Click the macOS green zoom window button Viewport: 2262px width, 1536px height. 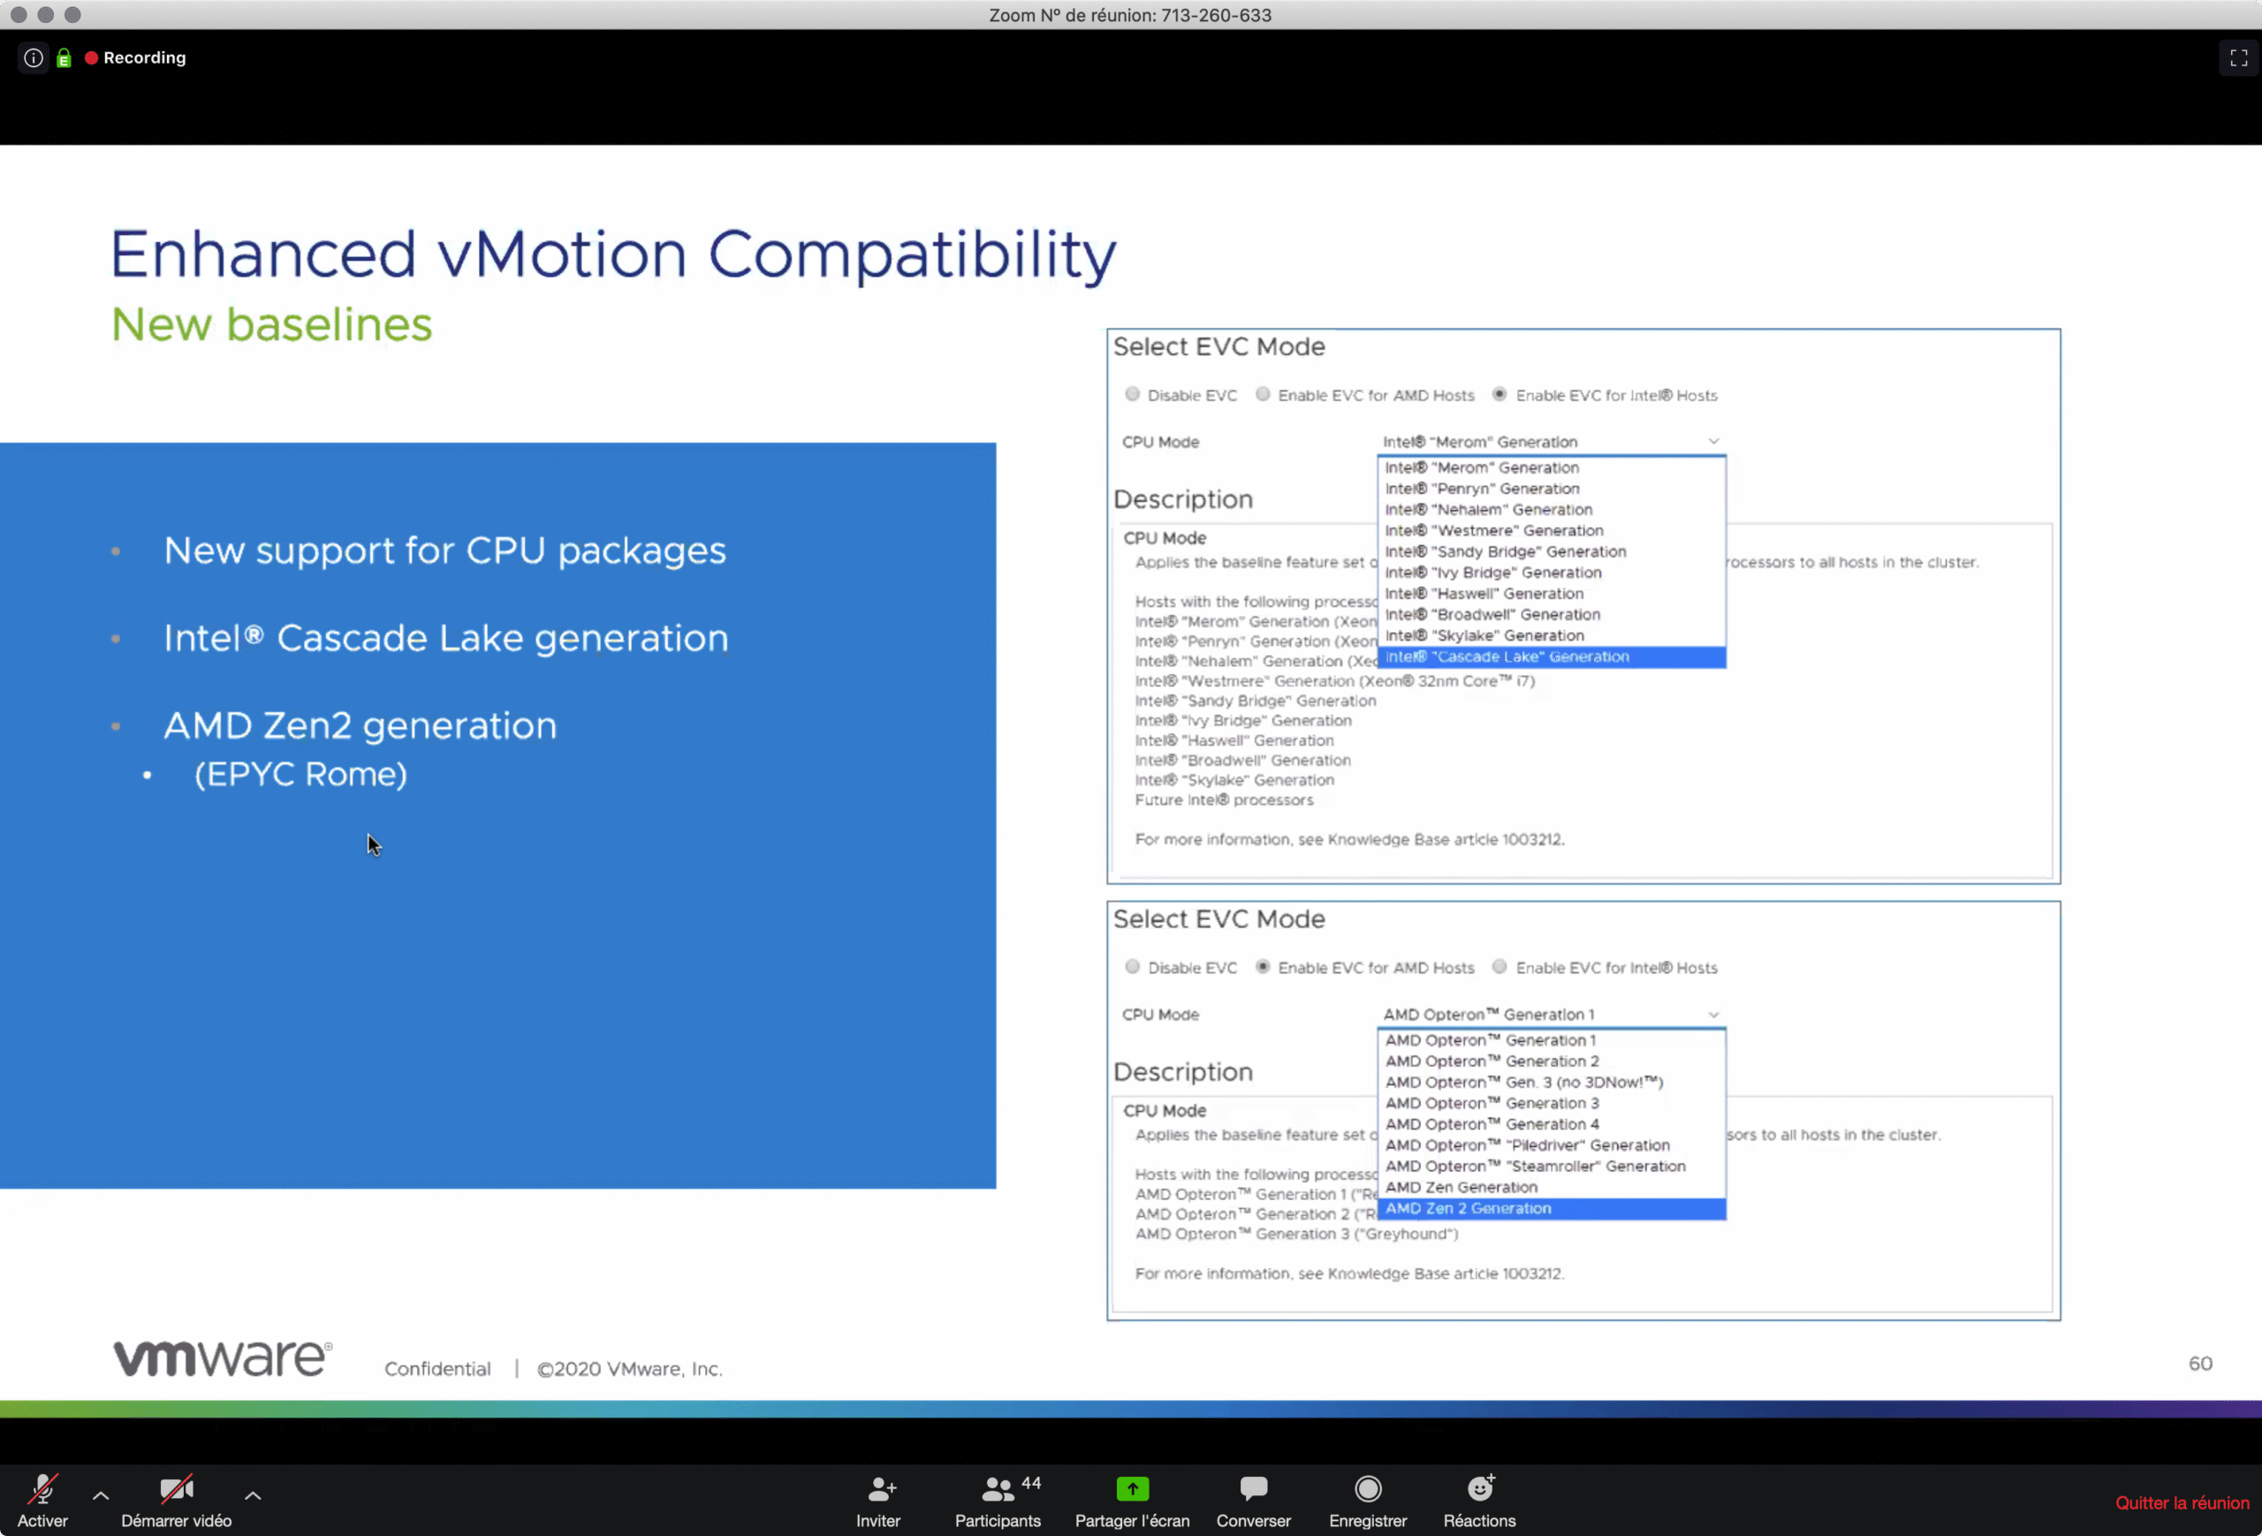73,15
